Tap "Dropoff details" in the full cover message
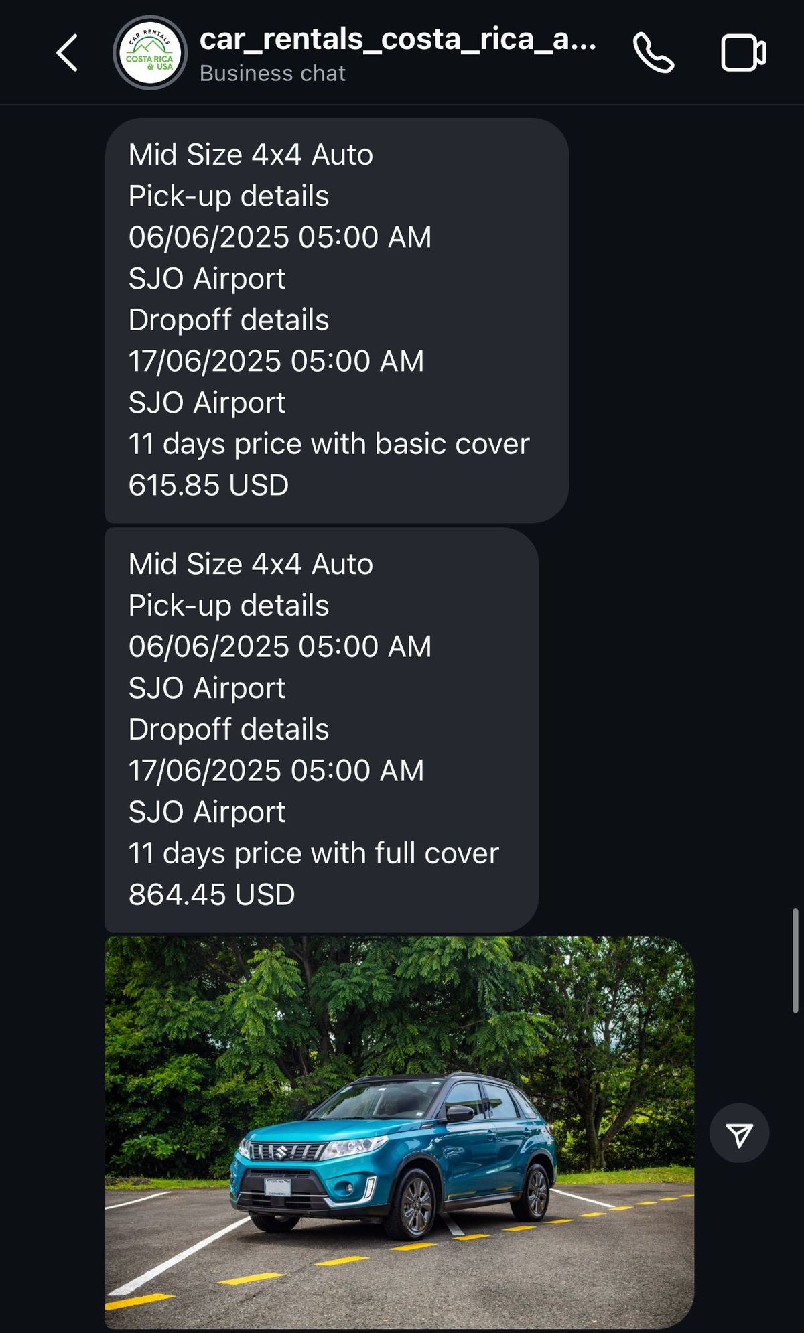Screen dimensions: 804x1333 [x=228, y=729]
